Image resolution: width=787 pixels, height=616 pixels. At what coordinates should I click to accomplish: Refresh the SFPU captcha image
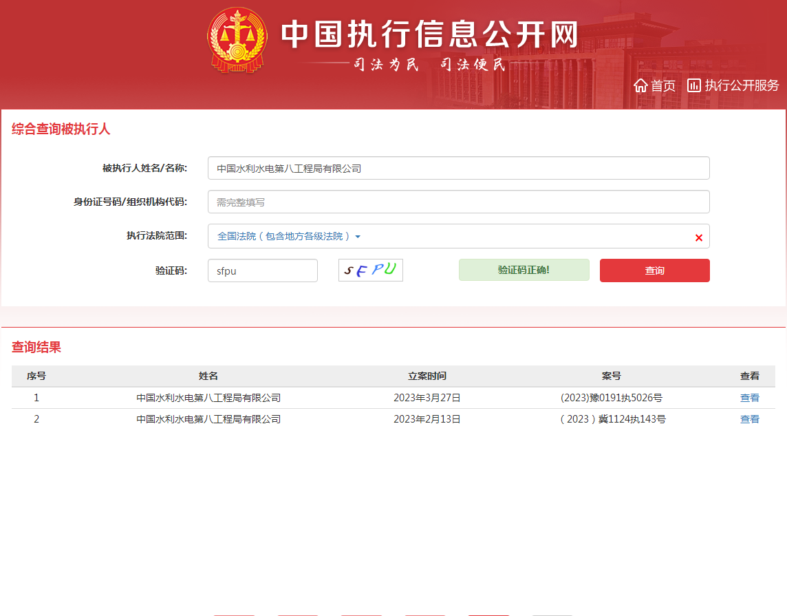tap(370, 270)
